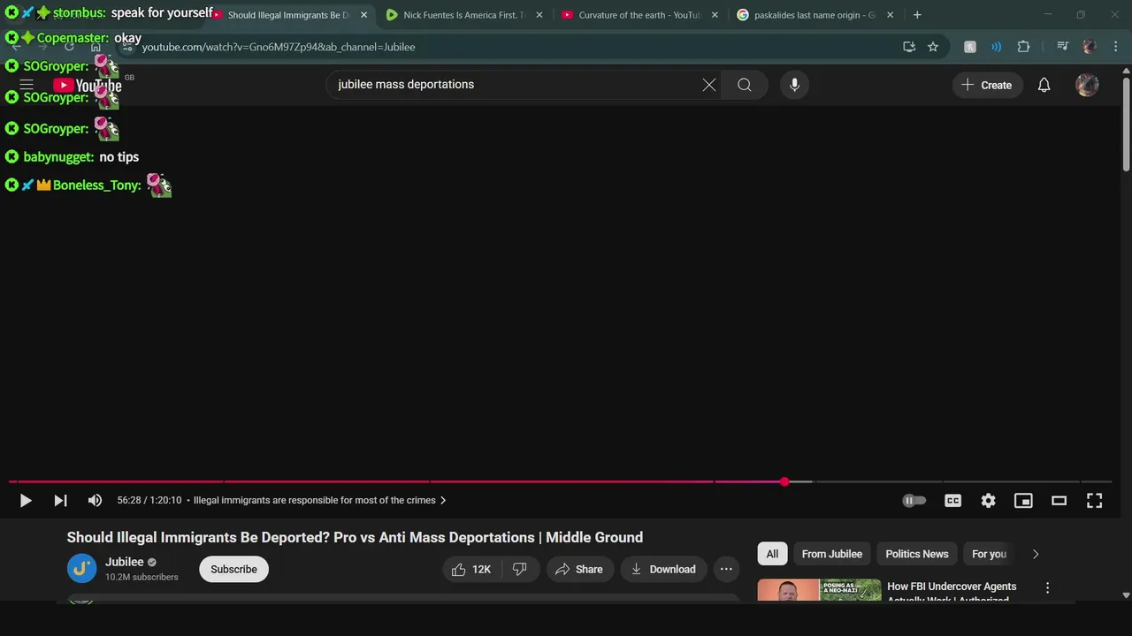Expand the chapter title 'Illegal immigrants are responsible'

coord(320,500)
